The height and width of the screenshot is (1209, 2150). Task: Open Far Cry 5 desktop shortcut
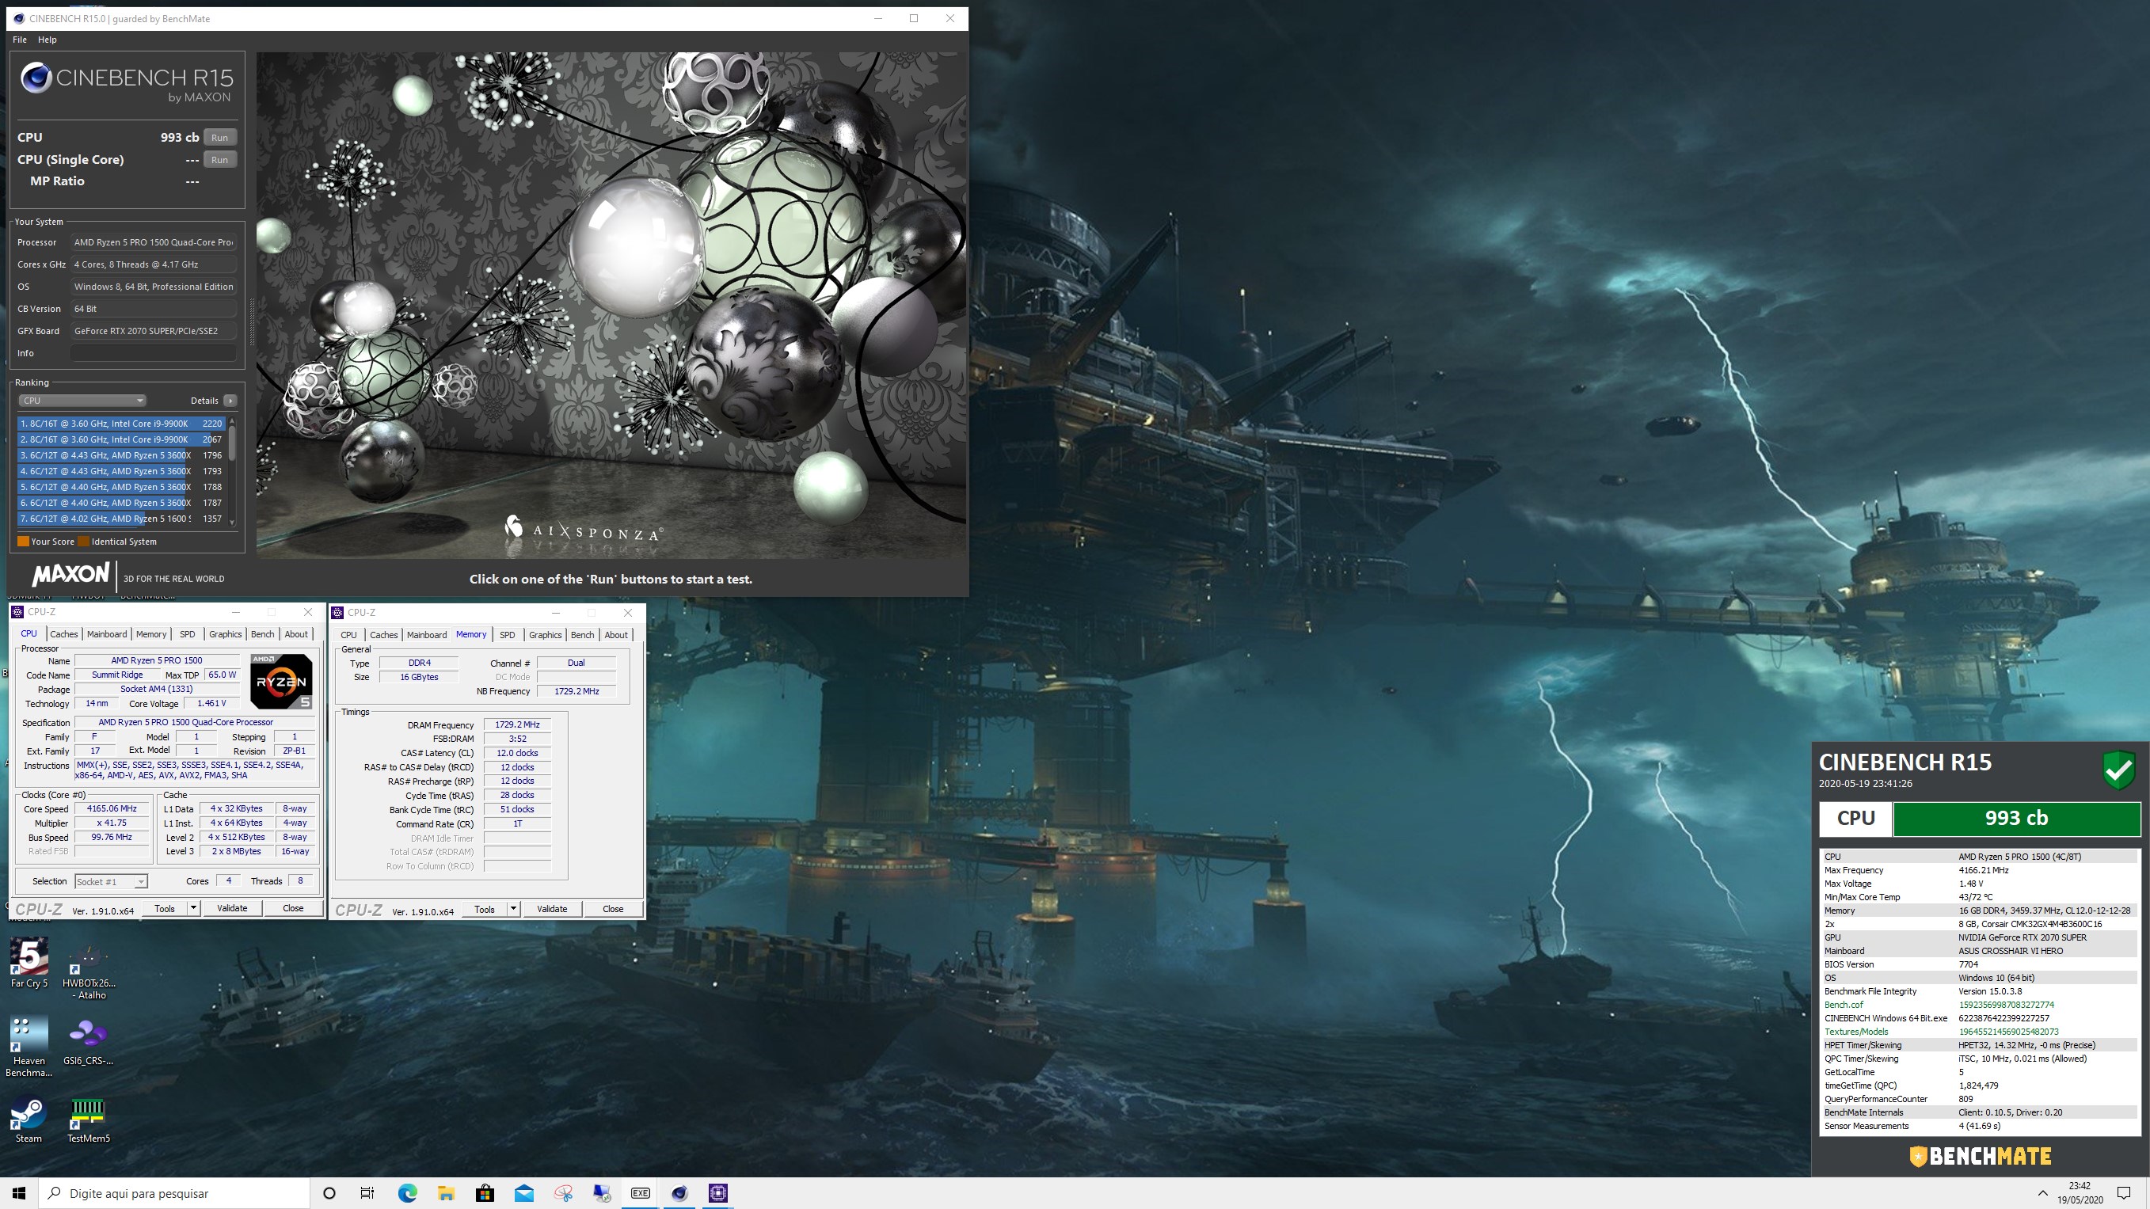(29, 963)
